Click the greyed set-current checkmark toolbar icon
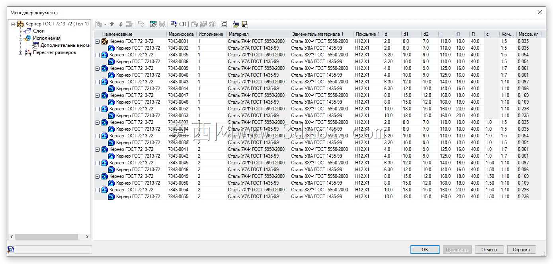 click(141, 24)
